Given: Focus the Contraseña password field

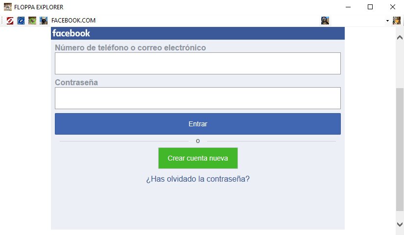Looking at the screenshot, I should [198, 98].
